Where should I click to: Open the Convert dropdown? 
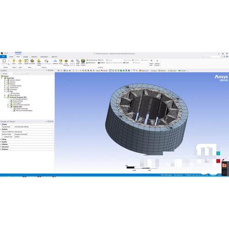(x=182, y=71)
